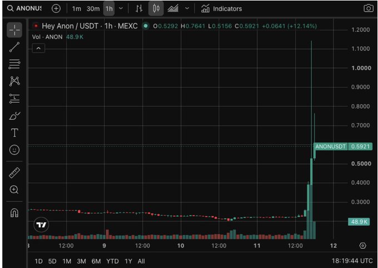Click the 0.5000 price scale label

click(361, 163)
